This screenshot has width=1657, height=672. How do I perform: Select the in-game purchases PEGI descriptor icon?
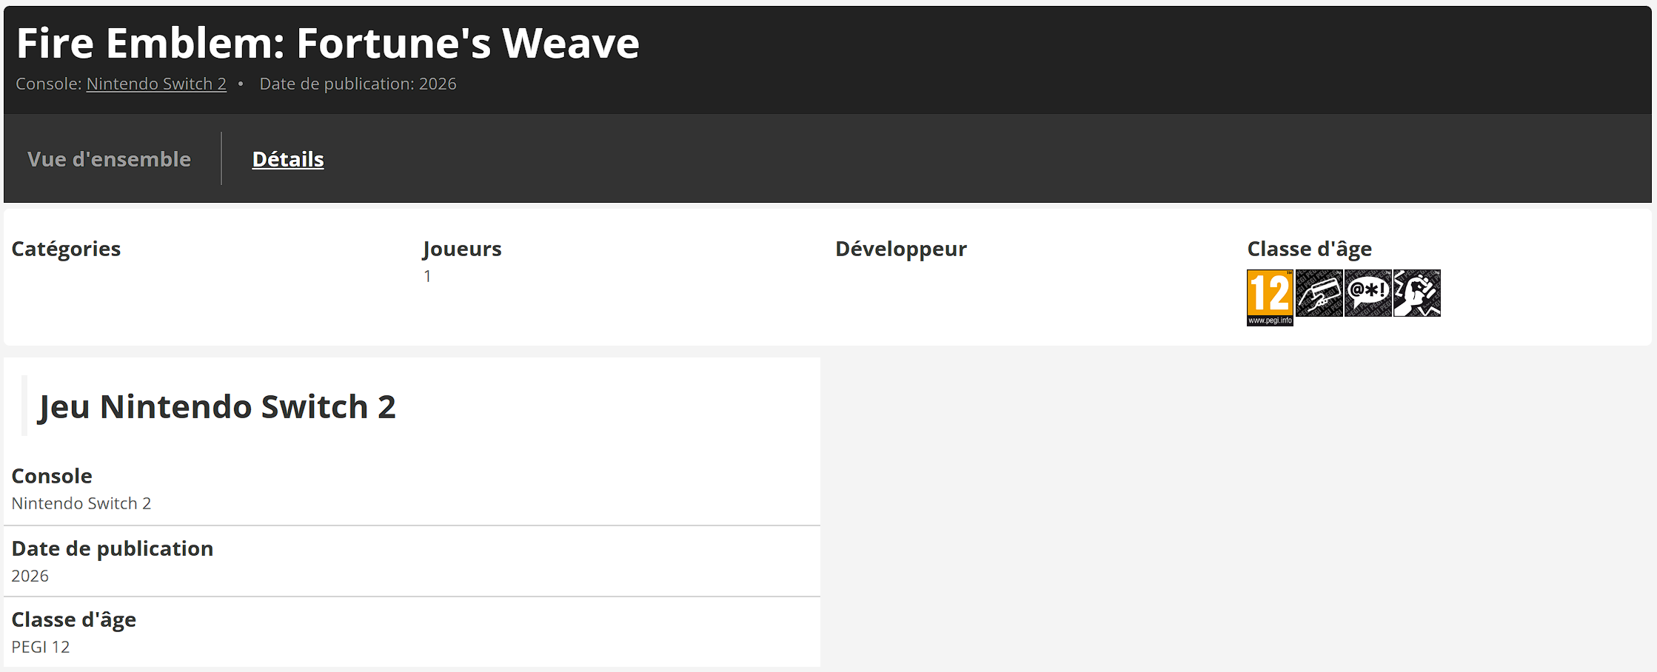[x=1320, y=294]
